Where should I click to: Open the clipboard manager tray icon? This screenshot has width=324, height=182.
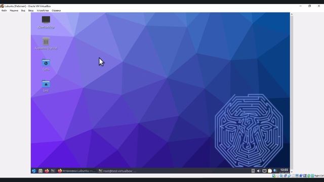pos(270,171)
